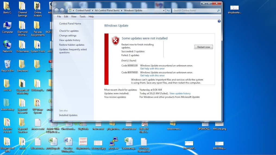
Task: Go to Control Panel Home
Action: (70, 24)
